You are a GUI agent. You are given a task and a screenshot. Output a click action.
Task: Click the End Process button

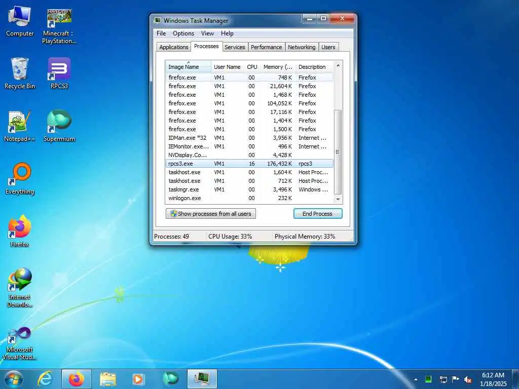(x=318, y=214)
